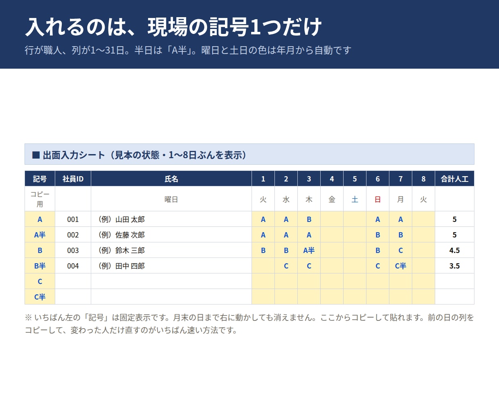This screenshot has height=412, width=499.
Task: Select 田中 四郎's day 7 cell showing C半
Action: click(x=400, y=266)
